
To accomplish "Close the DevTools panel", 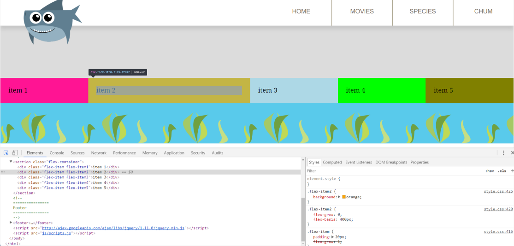I will pos(512,153).
